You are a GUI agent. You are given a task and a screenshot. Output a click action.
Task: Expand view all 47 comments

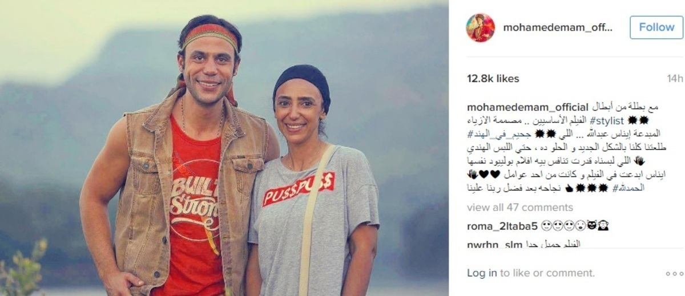point(519,208)
